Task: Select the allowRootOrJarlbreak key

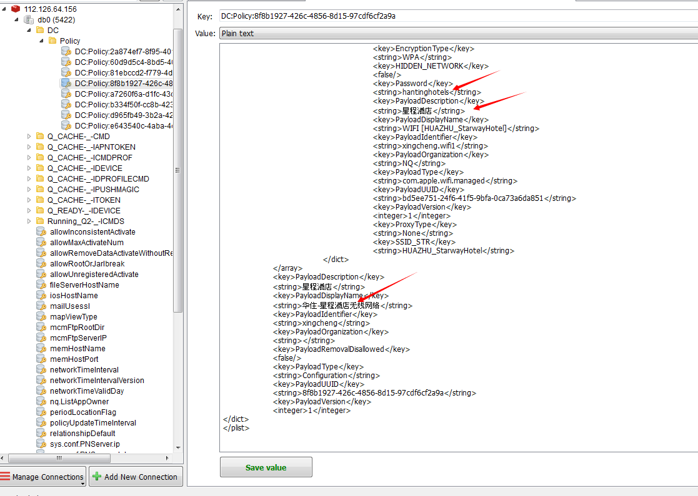Action: (x=87, y=263)
